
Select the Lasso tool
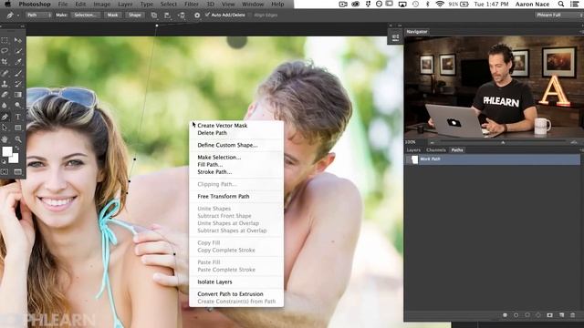click(5, 51)
